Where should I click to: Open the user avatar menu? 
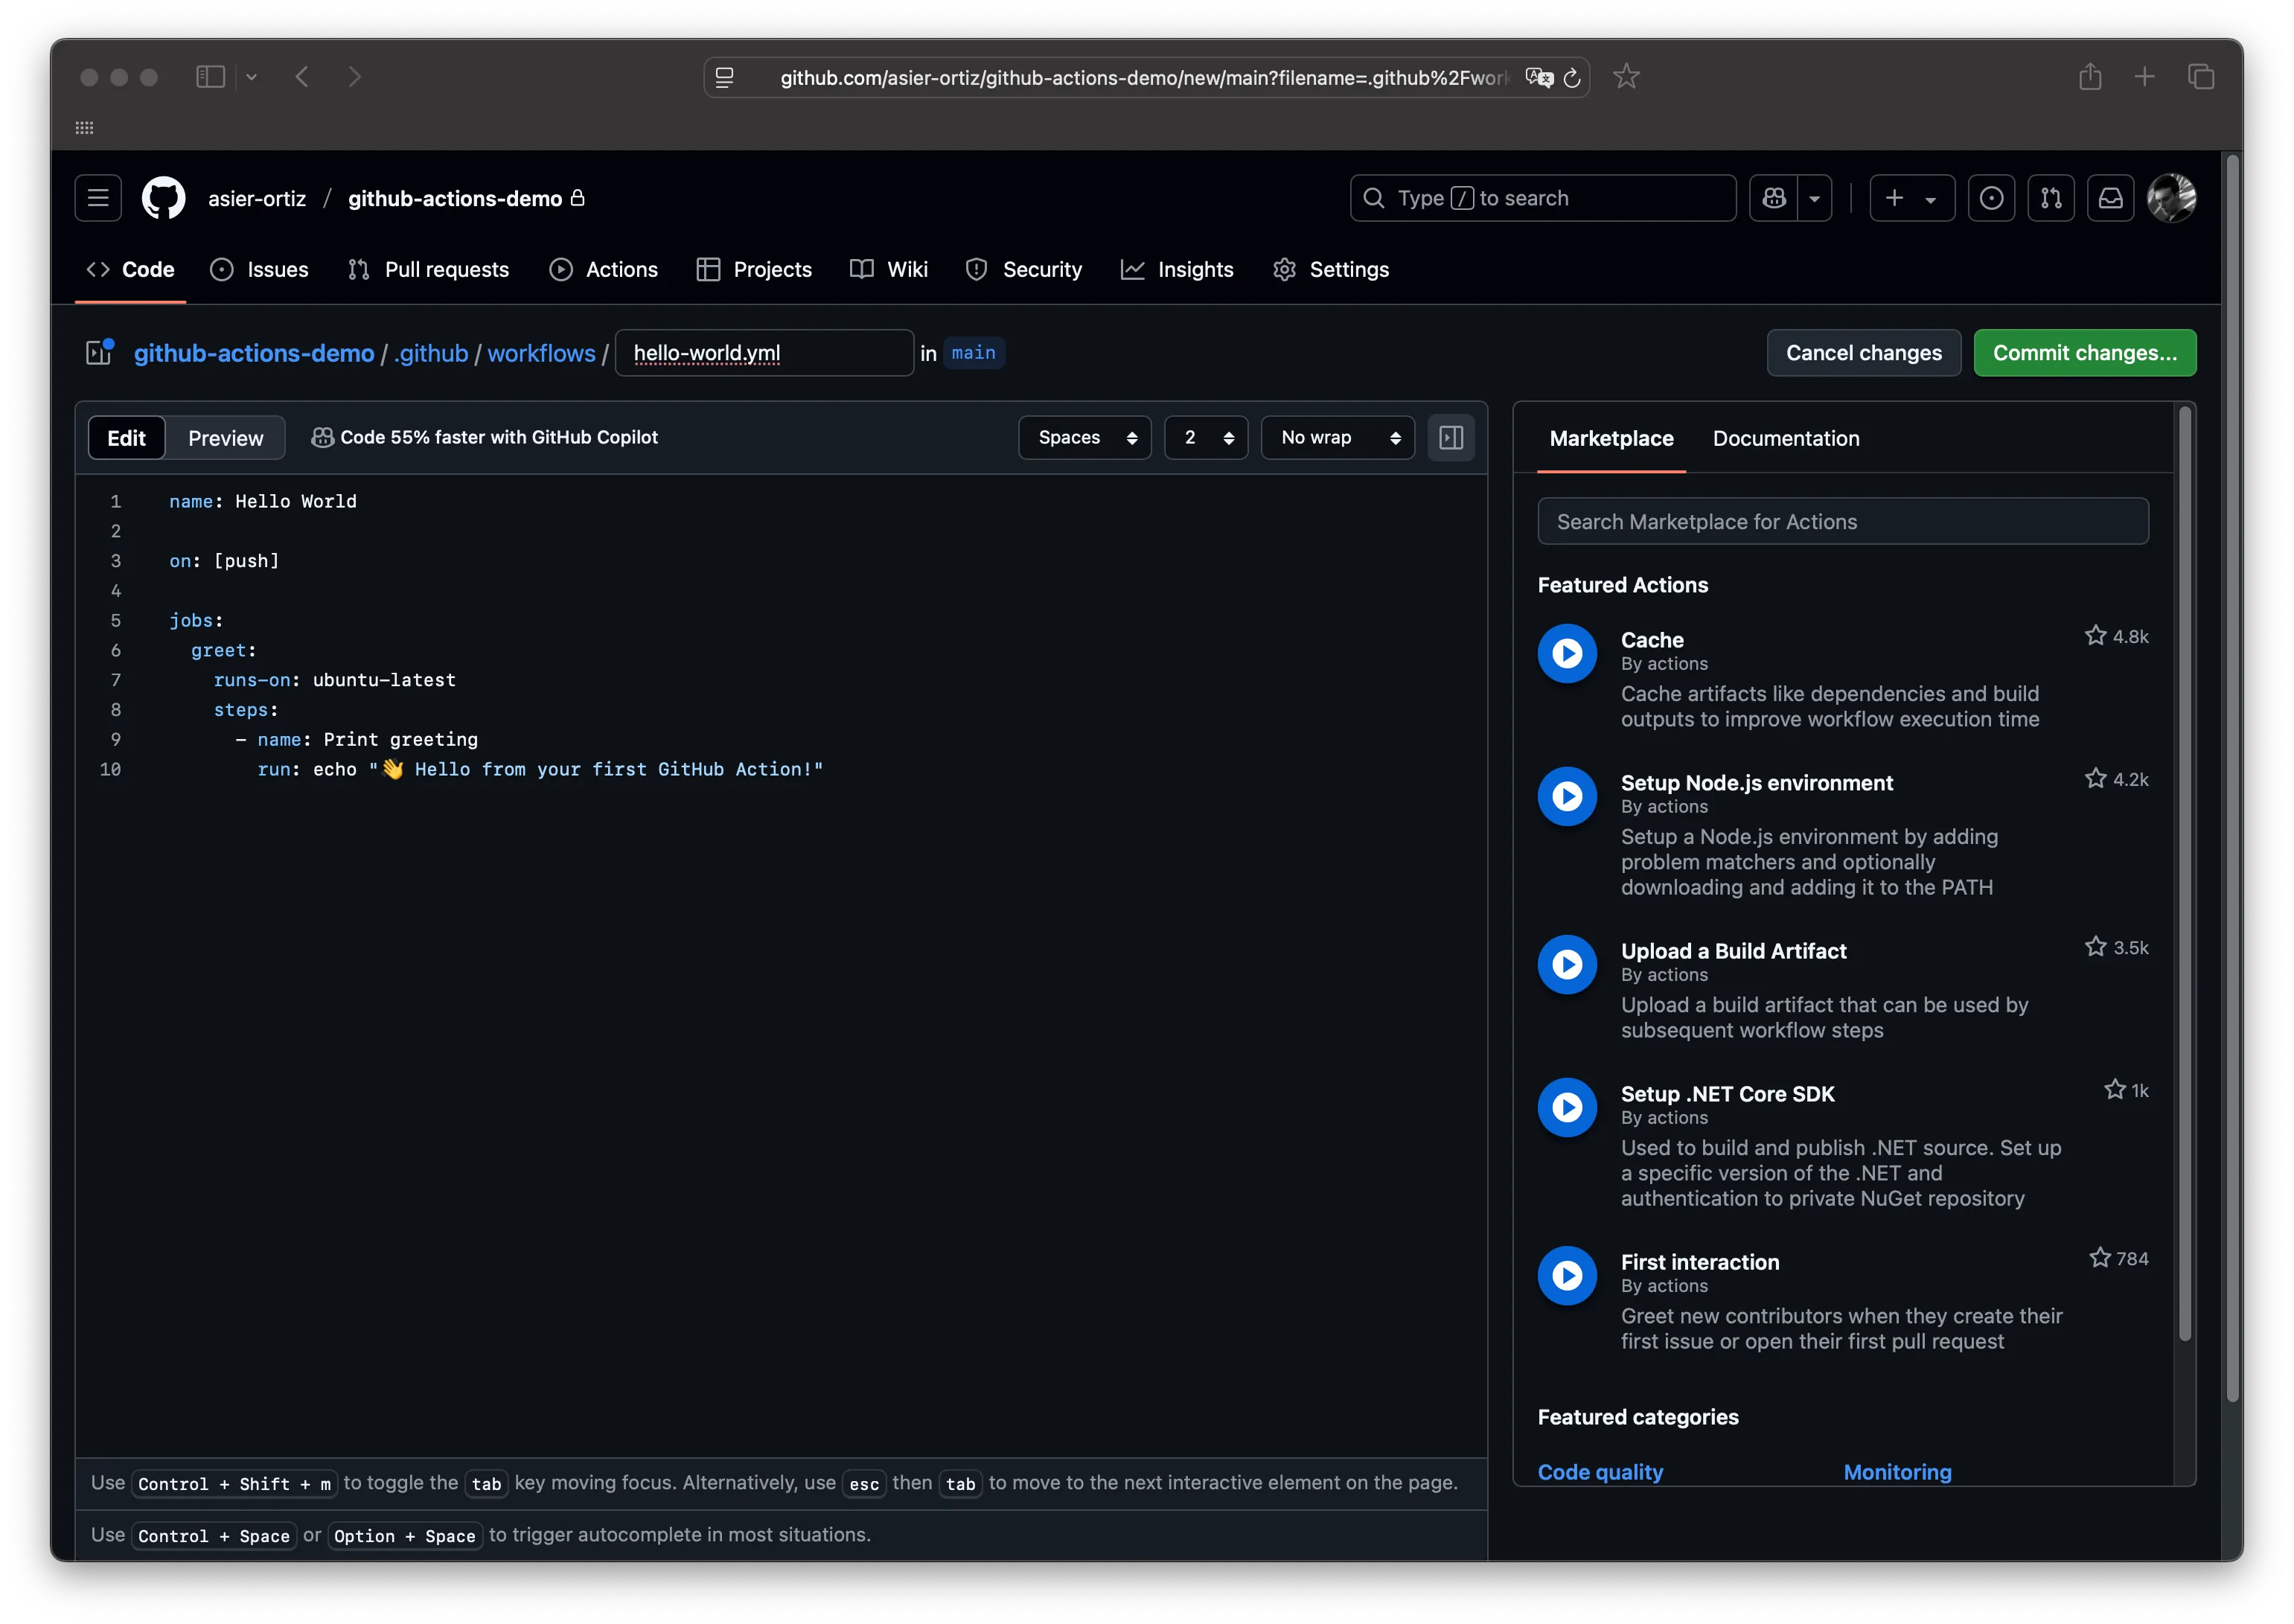pyautogui.click(x=2171, y=198)
